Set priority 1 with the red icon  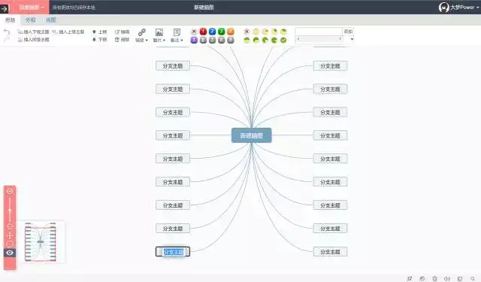click(203, 32)
